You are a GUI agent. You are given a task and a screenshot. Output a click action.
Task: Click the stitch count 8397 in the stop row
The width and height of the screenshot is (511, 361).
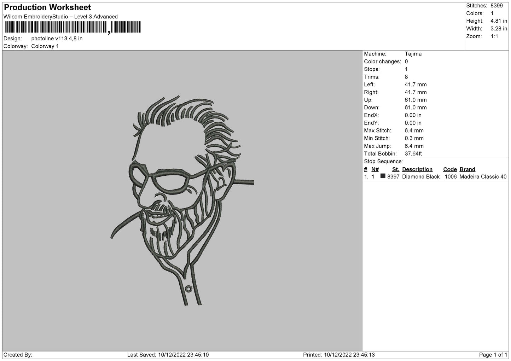393,177
